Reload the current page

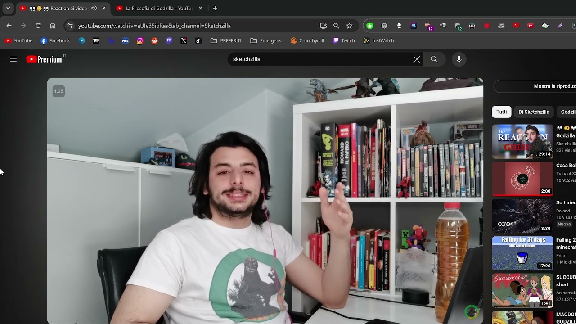[38, 26]
